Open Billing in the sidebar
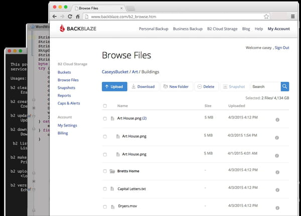Viewport: 301px width, 216px height. coord(63,133)
